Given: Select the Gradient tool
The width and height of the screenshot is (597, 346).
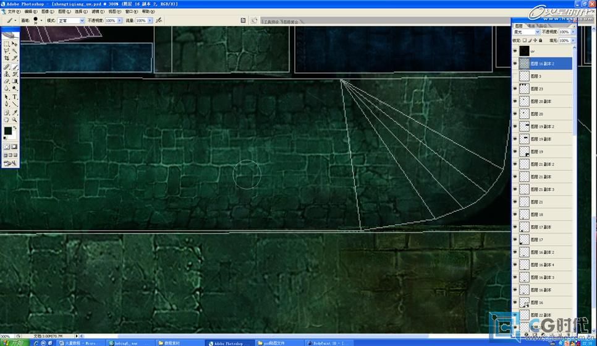Looking at the screenshot, I should pyautogui.click(x=14, y=82).
